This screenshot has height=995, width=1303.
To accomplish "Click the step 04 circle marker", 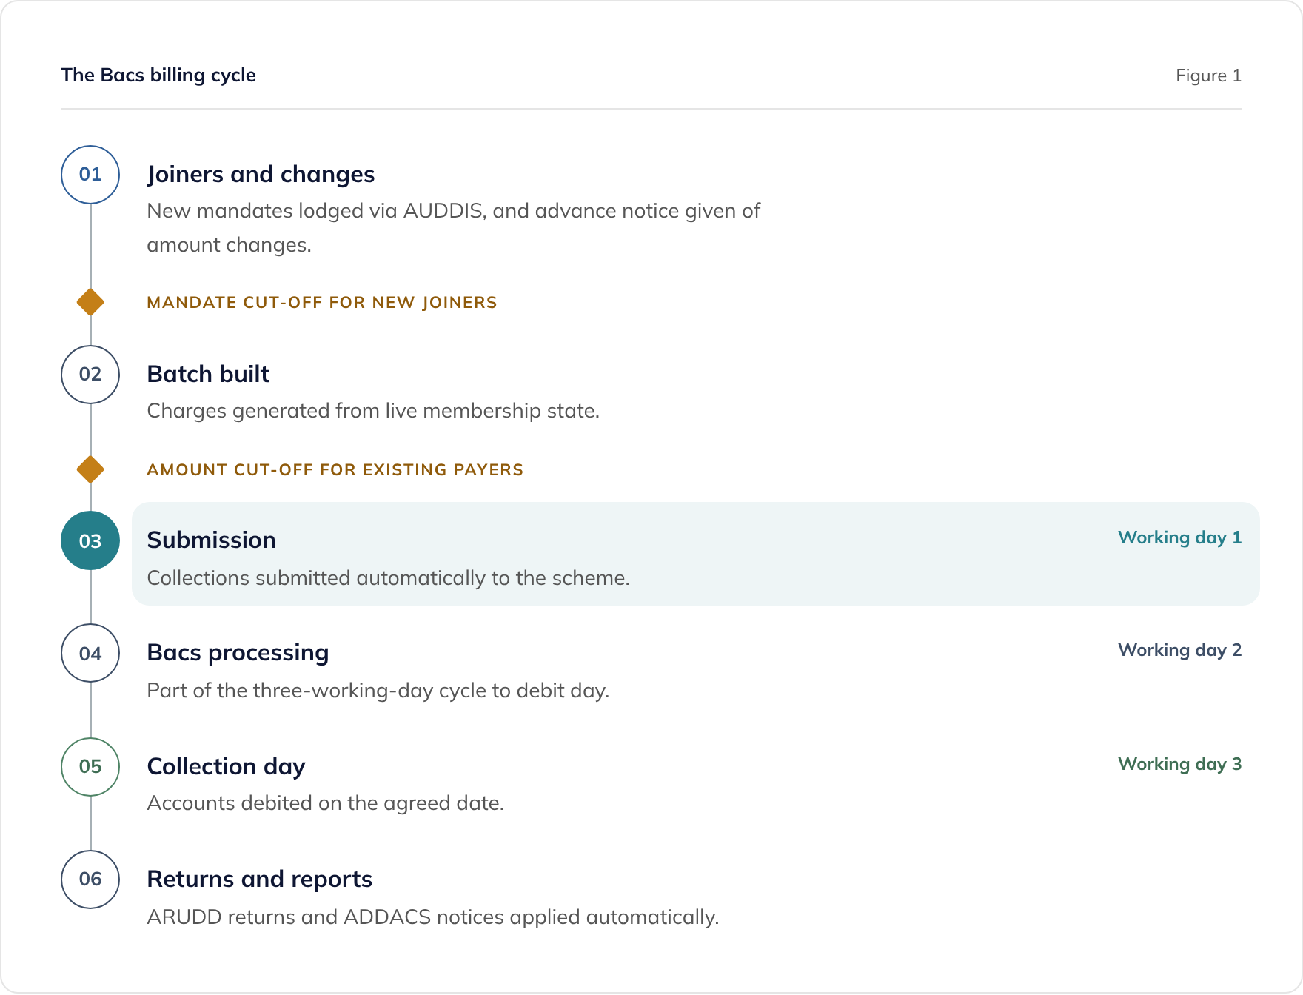I will 90,653.
